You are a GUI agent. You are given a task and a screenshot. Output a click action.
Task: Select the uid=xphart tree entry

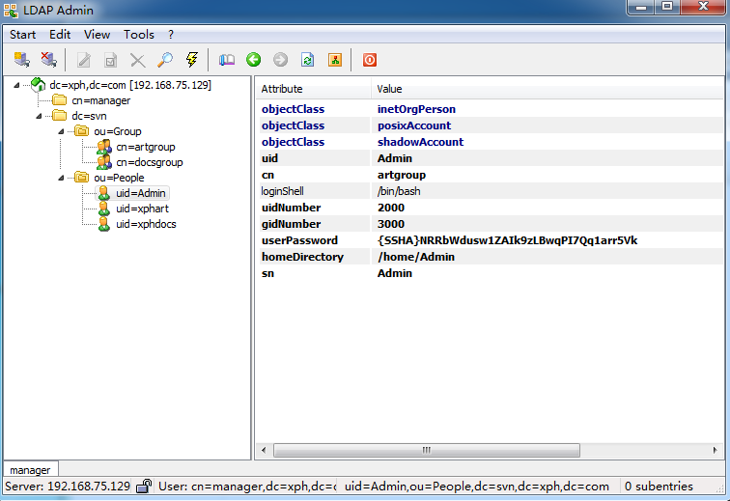pyautogui.click(x=143, y=209)
